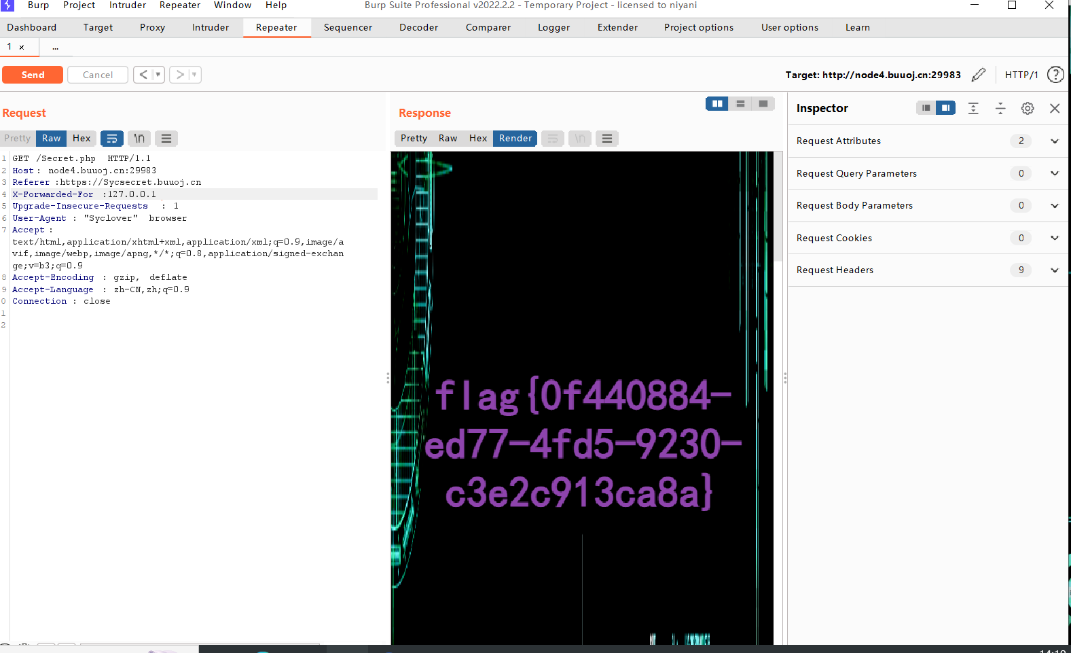1071x653 pixels.
Task: Dock Inspector panel to left side
Action: coord(926,108)
